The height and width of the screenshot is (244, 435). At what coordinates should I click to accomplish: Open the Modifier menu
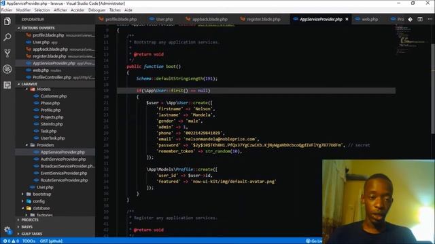(23, 10)
